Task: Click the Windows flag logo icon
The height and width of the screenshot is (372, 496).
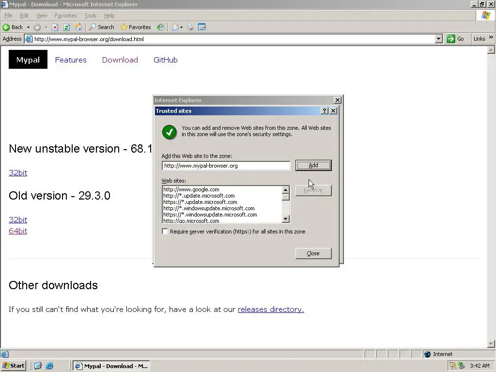Action: tap(485, 15)
